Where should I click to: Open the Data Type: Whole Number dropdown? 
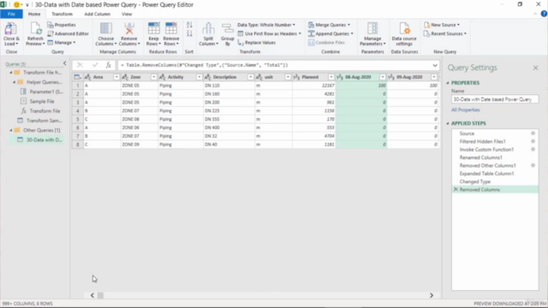coord(266,25)
